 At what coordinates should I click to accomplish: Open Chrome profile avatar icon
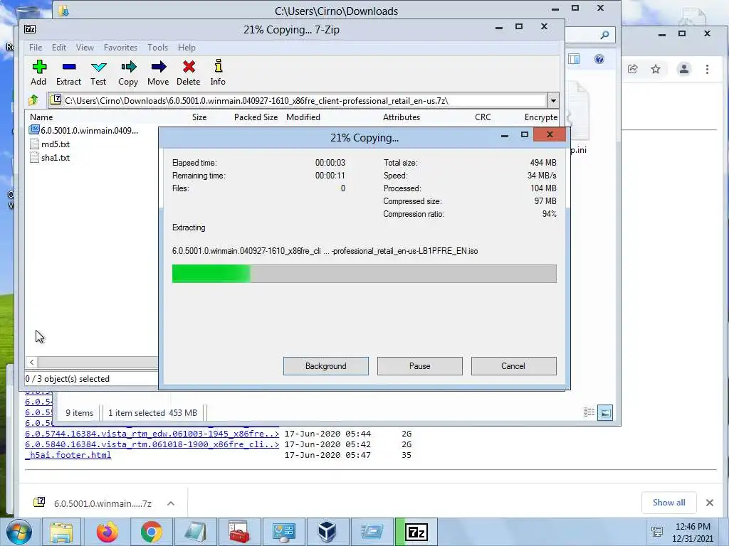(x=684, y=69)
